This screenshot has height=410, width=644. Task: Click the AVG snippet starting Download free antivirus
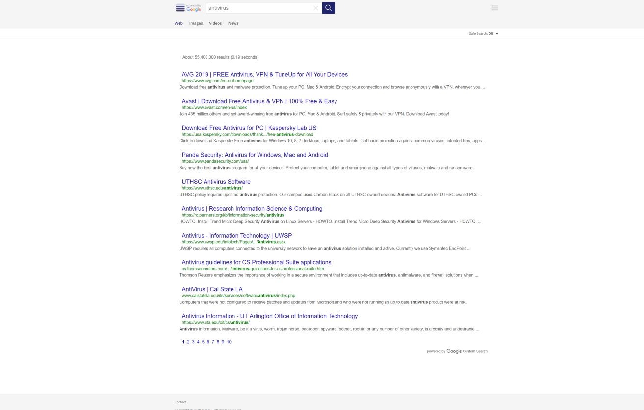pos(332,87)
